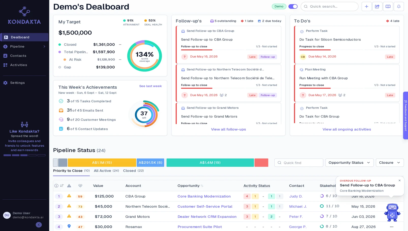The width and height of the screenshot is (408, 231).
Task: Sort by the Opportunity column arrows
Action: coord(202,186)
